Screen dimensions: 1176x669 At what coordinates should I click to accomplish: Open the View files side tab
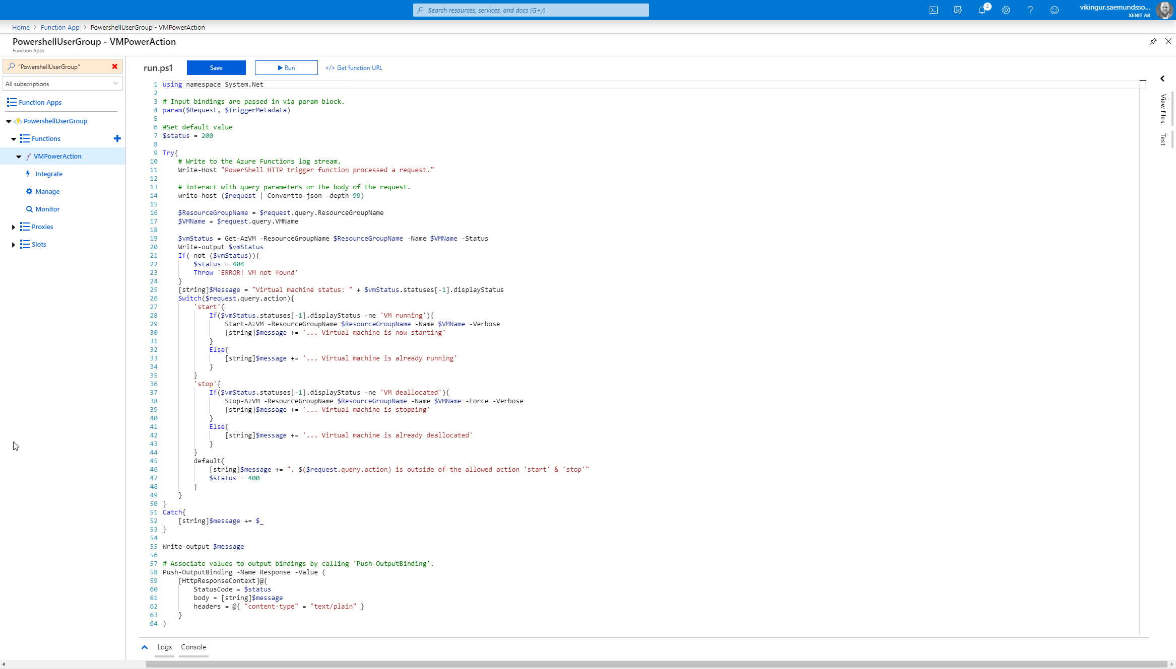coord(1163,108)
